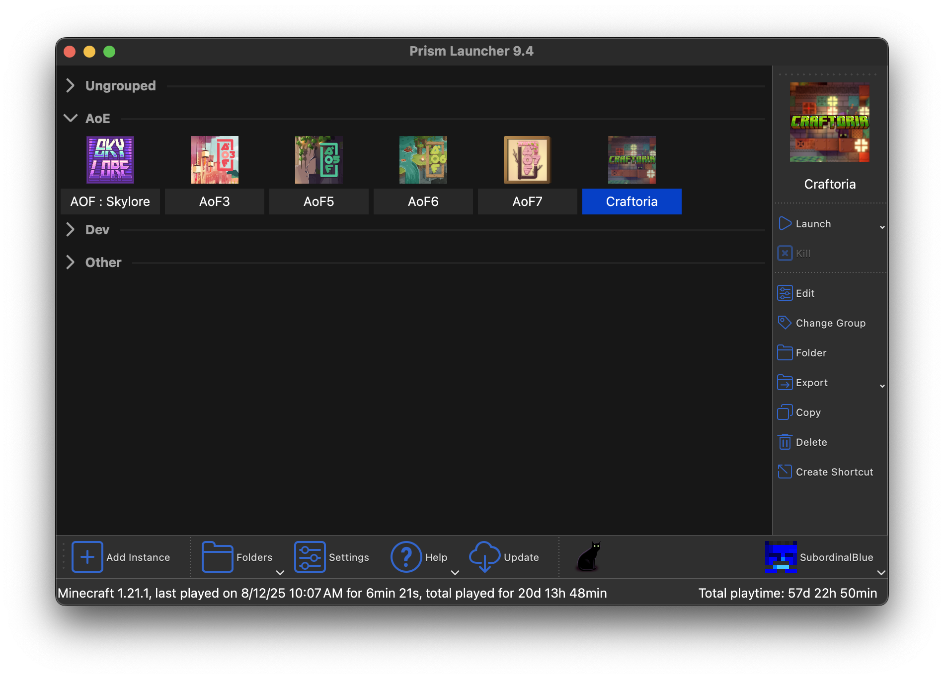Select the AoF6 instance icon
The width and height of the screenshot is (944, 679).
423,160
